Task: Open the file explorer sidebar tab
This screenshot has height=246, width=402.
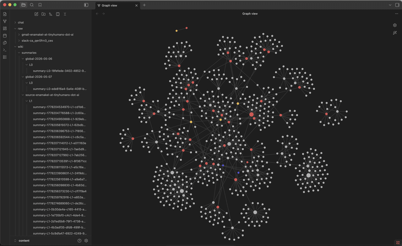Action: click(24, 5)
